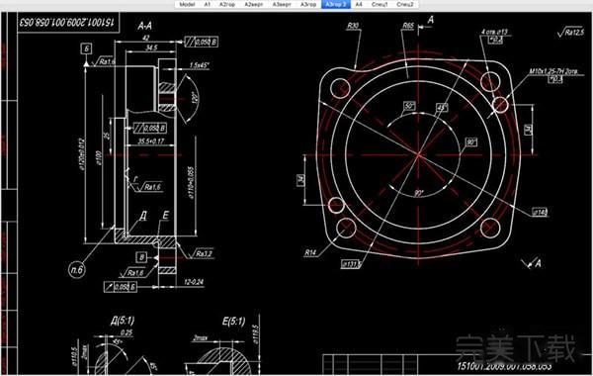
Task: Click the Ra3,2 roughness symbol
Action: point(200,253)
